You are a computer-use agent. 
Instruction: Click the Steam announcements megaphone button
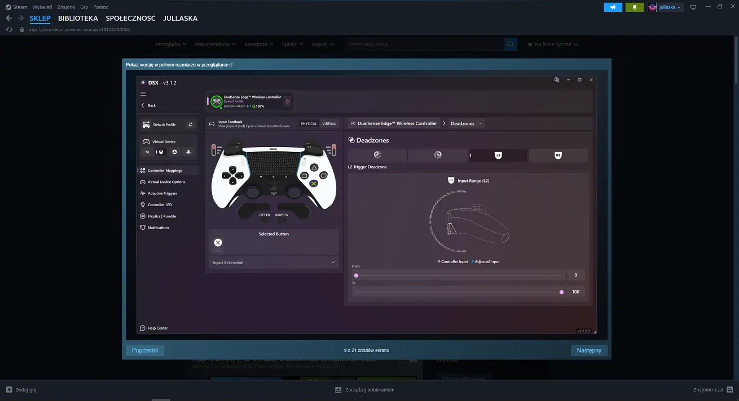point(613,7)
